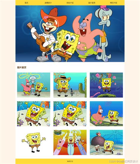Open thumbnail of SpongeBob jellyfishing with Gary
Viewport: 140px width, 164px height.
[x=106, y=85]
